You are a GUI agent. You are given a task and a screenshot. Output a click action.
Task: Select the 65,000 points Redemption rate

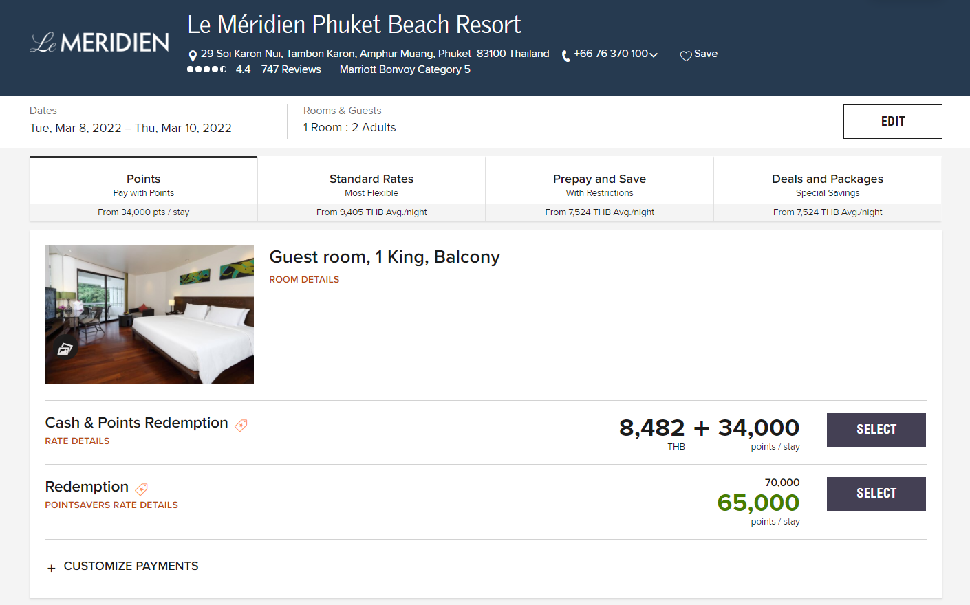click(x=876, y=494)
